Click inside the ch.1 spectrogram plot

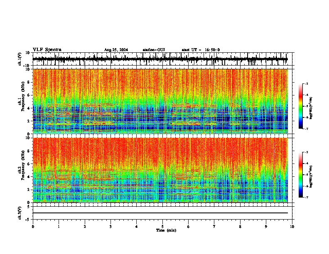point(160,101)
